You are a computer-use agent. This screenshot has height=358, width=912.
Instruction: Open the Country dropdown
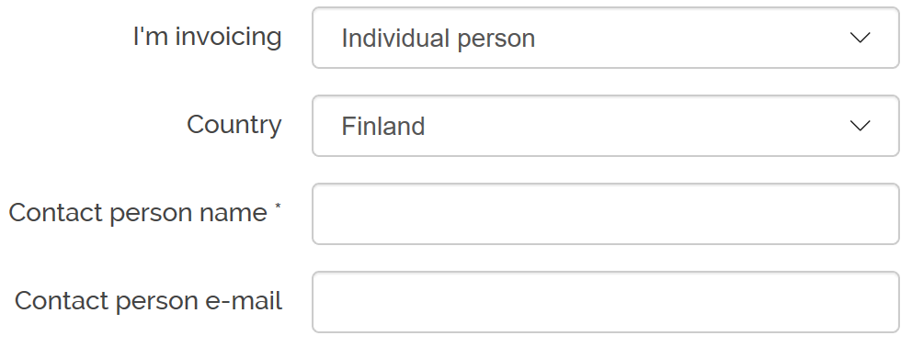[606, 126]
